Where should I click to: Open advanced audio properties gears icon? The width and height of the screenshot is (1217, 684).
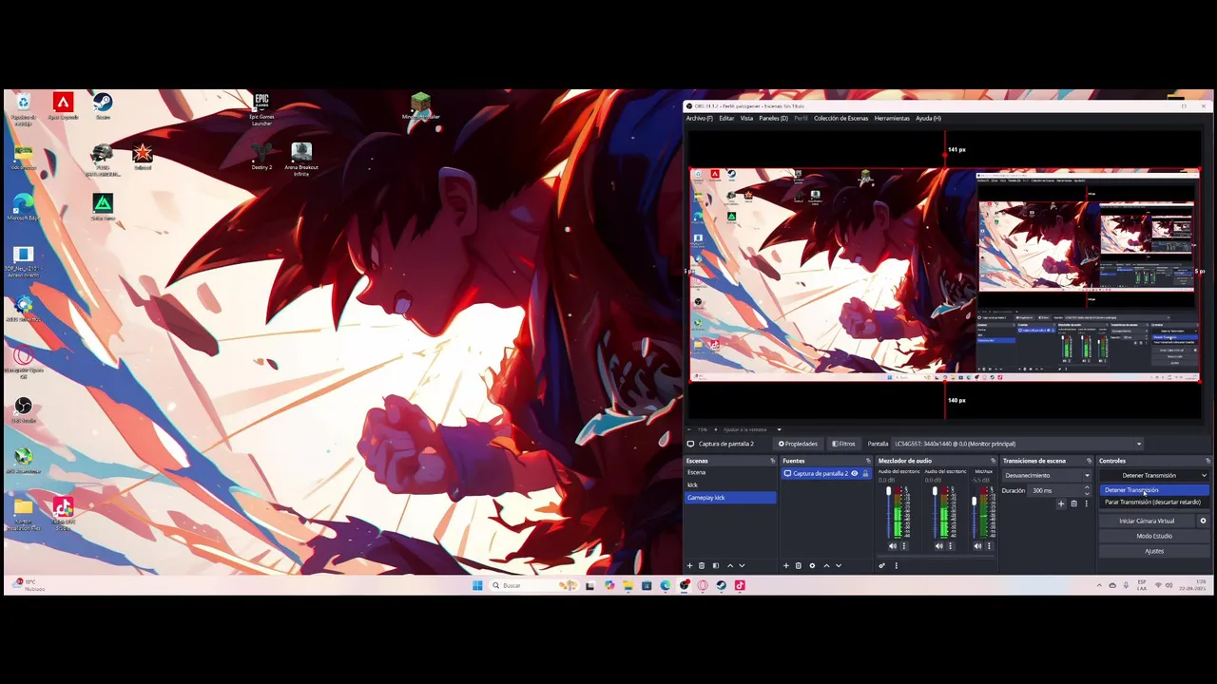pos(882,565)
